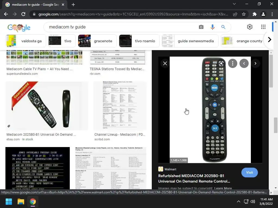278x208 pixels.
Task: Open the Windows Start menu
Action: point(9,201)
